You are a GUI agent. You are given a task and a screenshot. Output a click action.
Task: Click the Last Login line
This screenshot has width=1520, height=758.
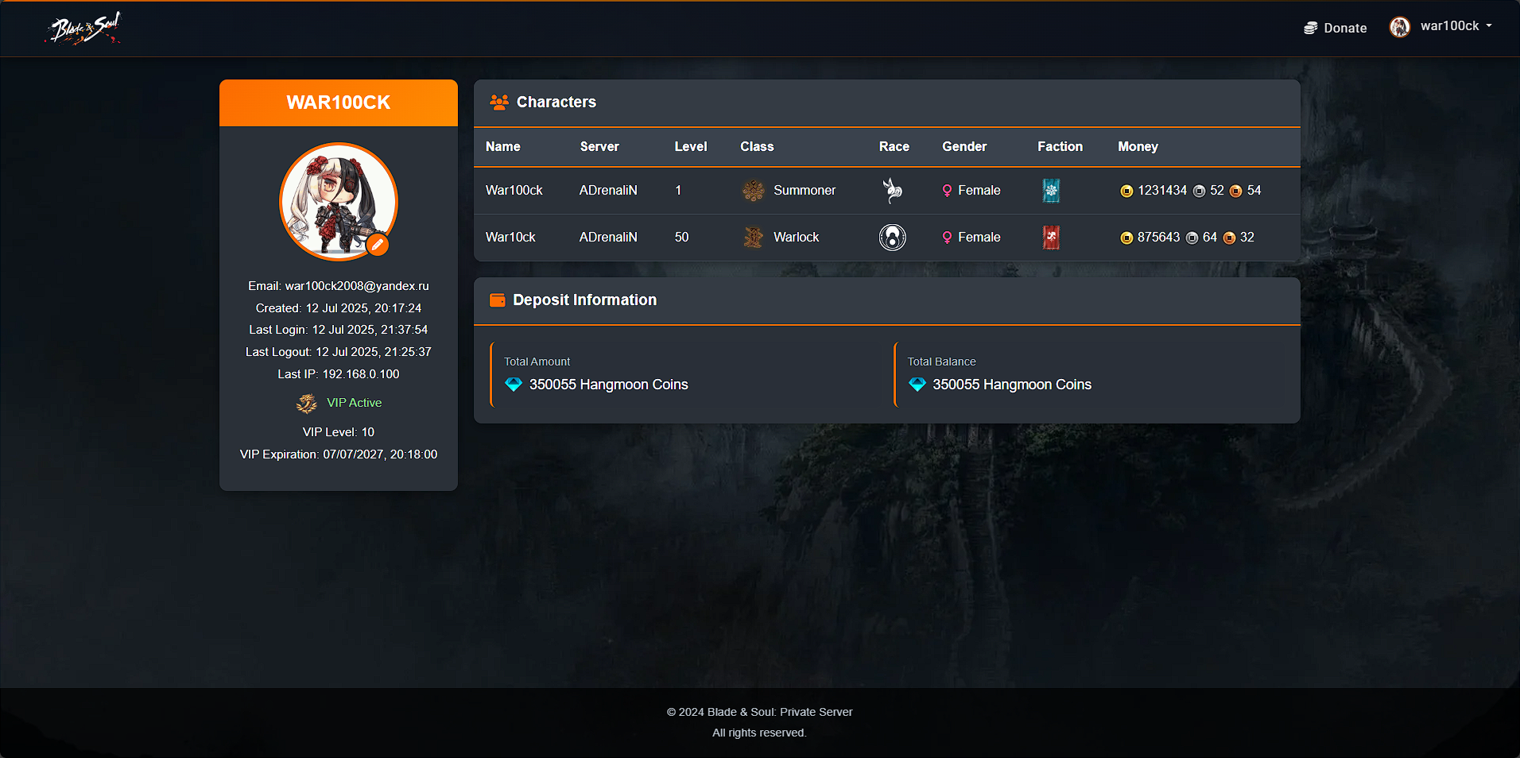pyautogui.click(x=339, y=330)
